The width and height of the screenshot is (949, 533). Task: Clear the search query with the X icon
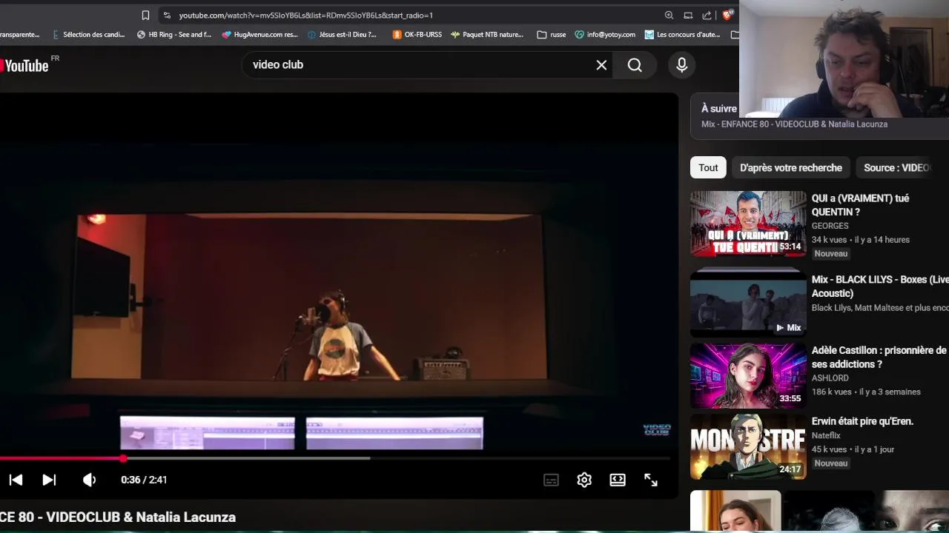tap(601, 65)
